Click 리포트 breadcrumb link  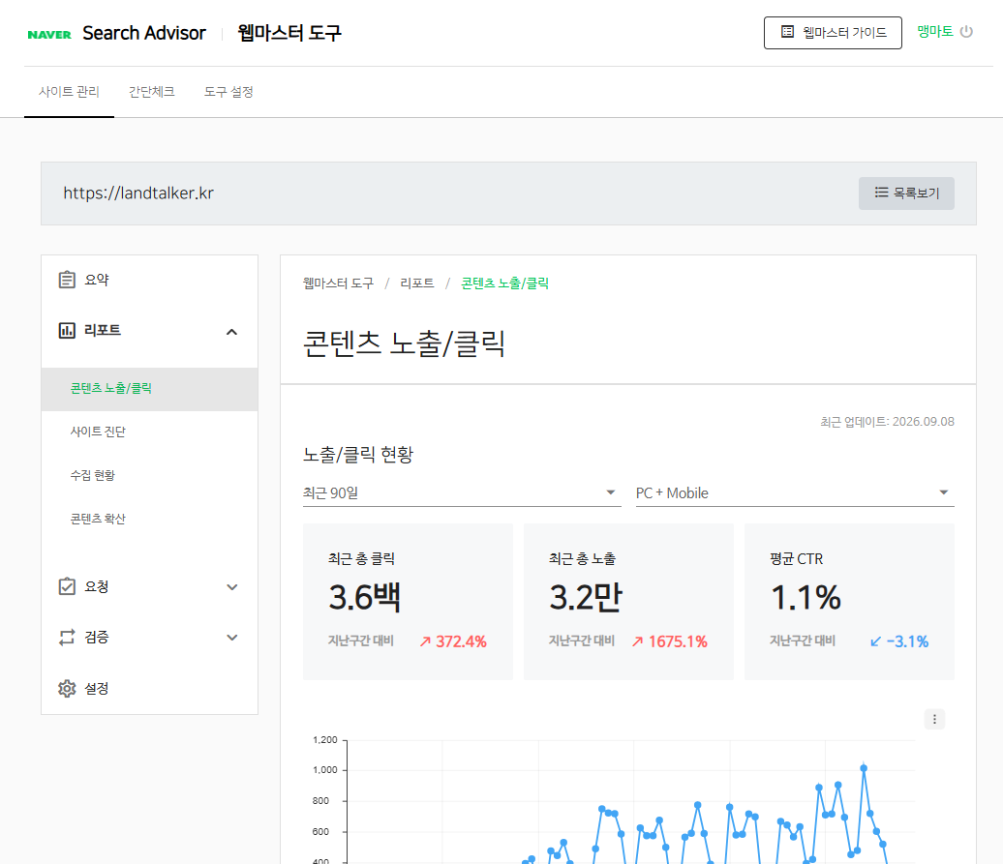click(417, 283)
